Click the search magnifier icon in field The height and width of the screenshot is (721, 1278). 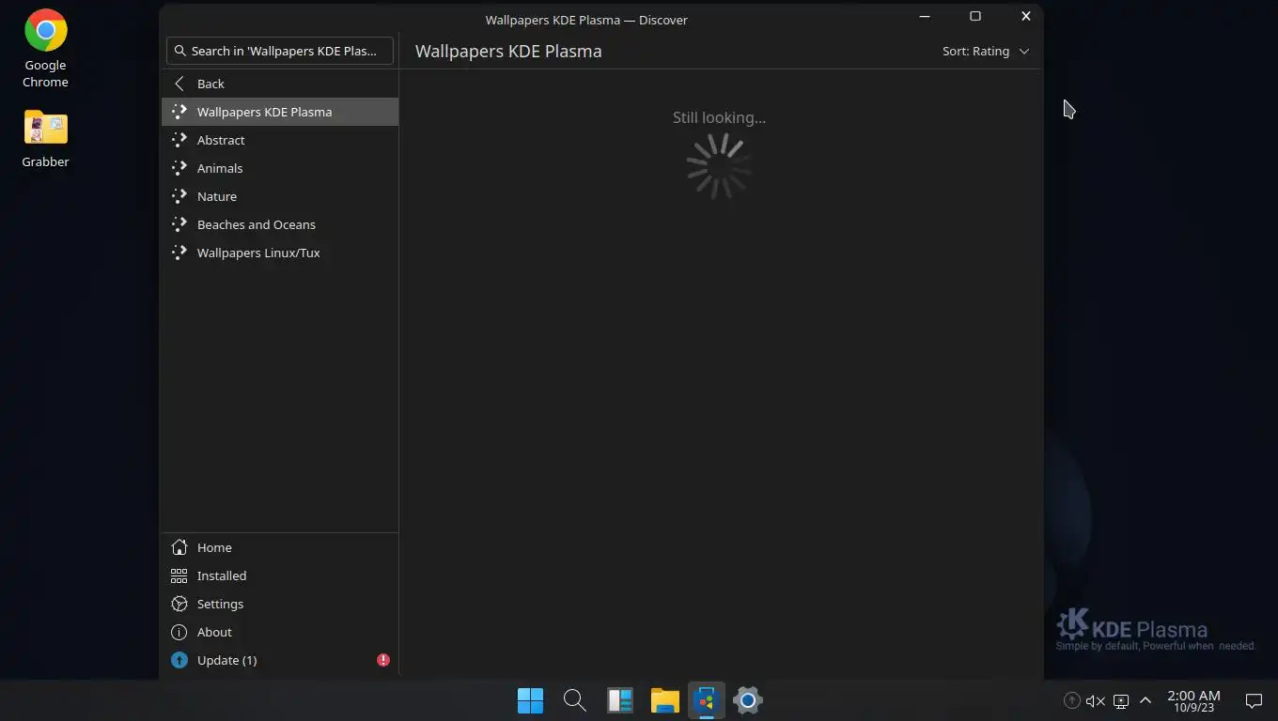click(x=180, y=51)
